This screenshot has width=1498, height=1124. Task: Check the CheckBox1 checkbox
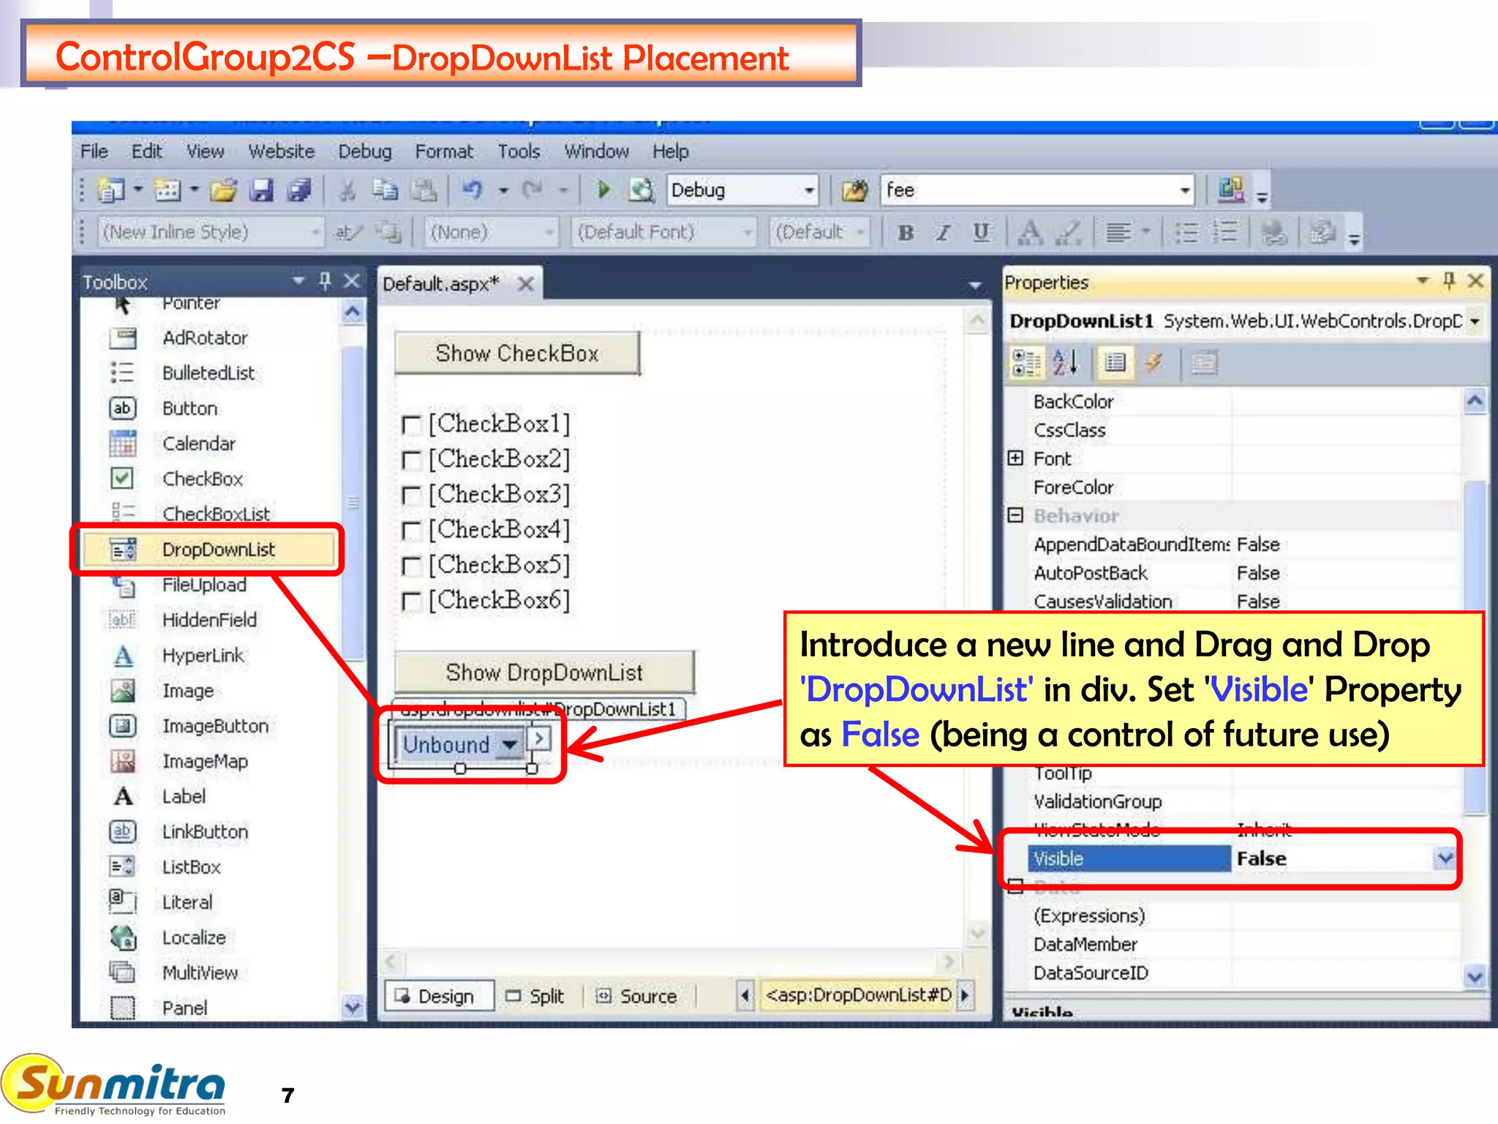click(x=412, y=424)
